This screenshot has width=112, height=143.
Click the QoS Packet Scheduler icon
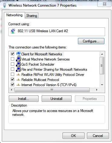[x=18, y=64]
